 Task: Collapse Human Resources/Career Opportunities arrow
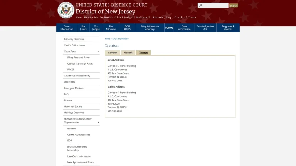[x=98, y=122]
